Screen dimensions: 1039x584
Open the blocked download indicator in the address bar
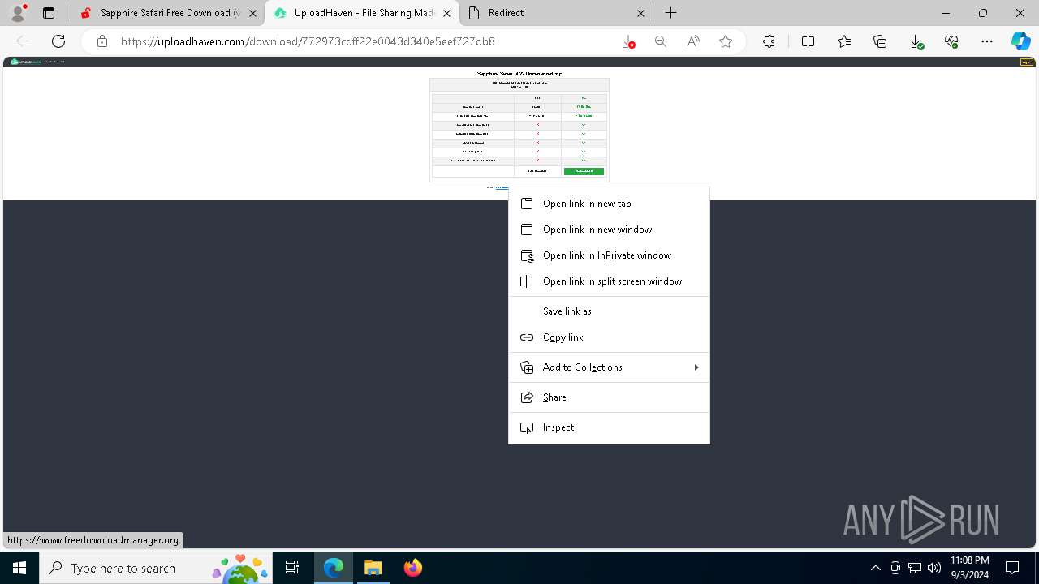pyautogui.click(x=629, y=41)
